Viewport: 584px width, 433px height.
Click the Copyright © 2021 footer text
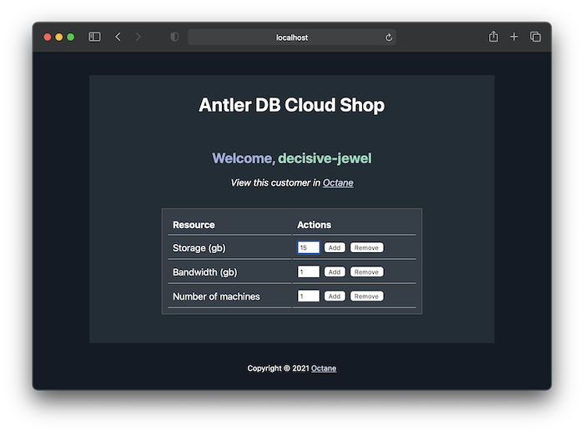(278, 368)
